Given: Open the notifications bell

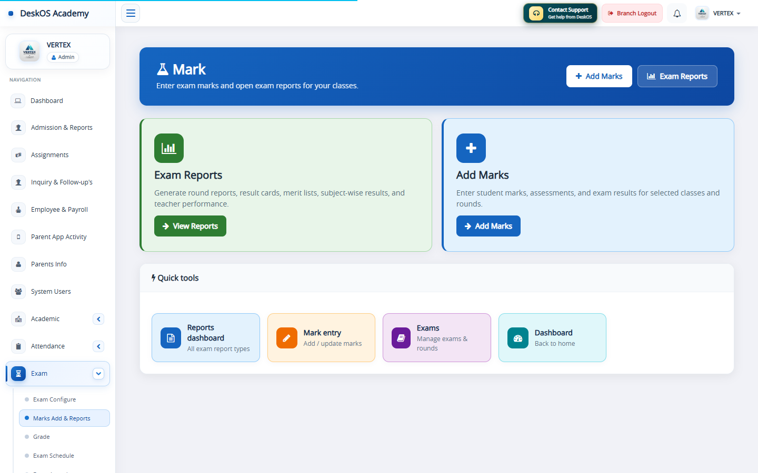Looking at the screenshot, I should coord(677,14).
